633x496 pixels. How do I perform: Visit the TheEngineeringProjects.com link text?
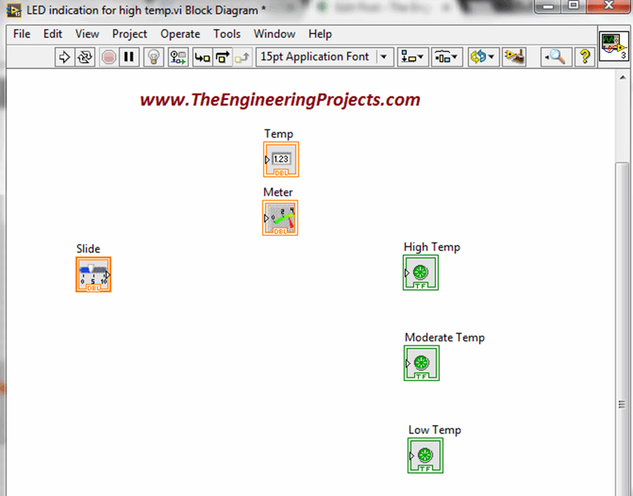point(279,99)
